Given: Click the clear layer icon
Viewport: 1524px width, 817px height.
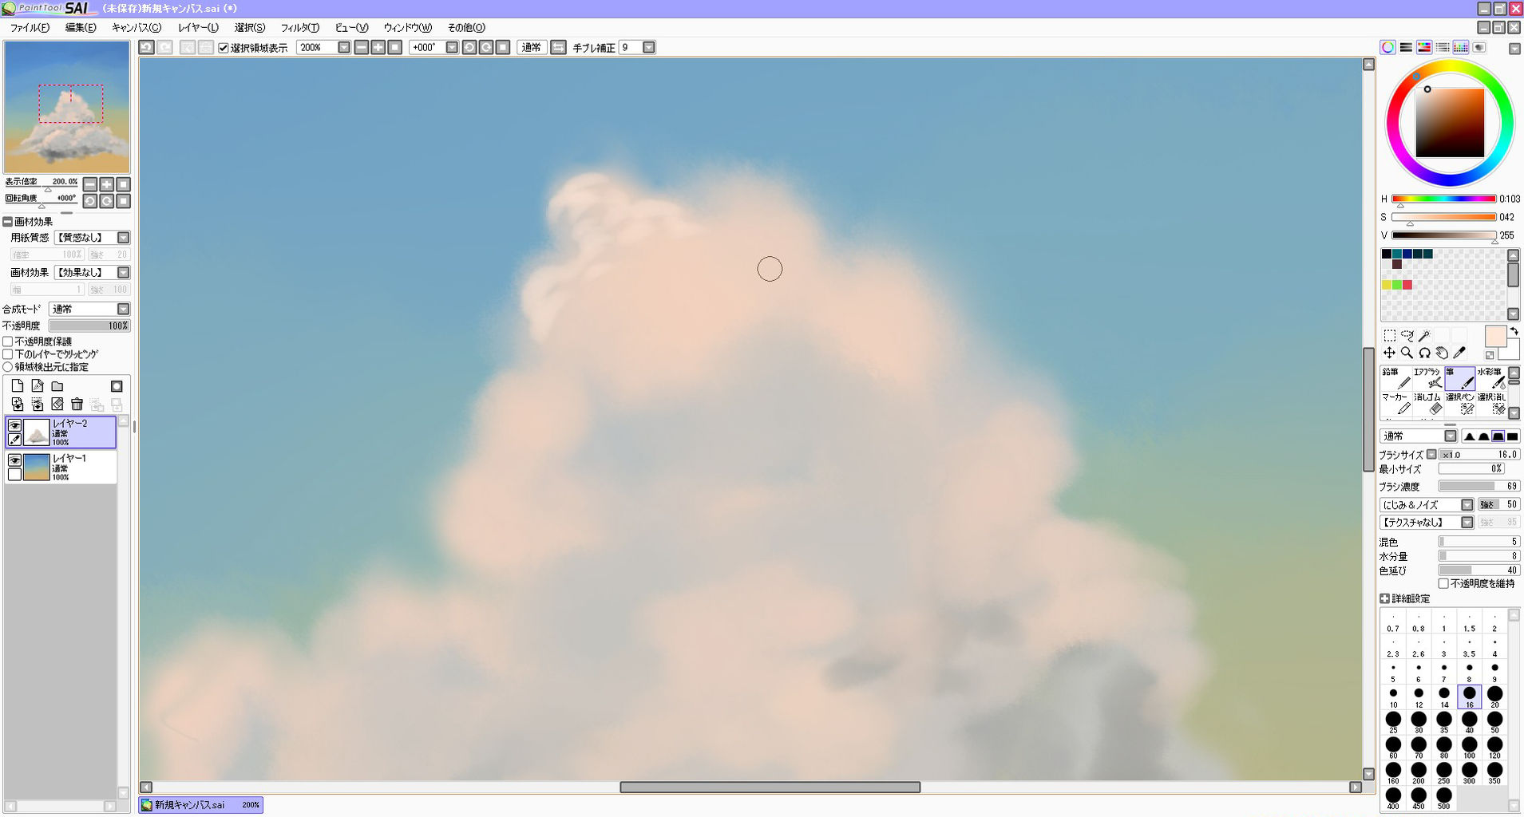Looking at the screenshot, I should coord(57,405).
